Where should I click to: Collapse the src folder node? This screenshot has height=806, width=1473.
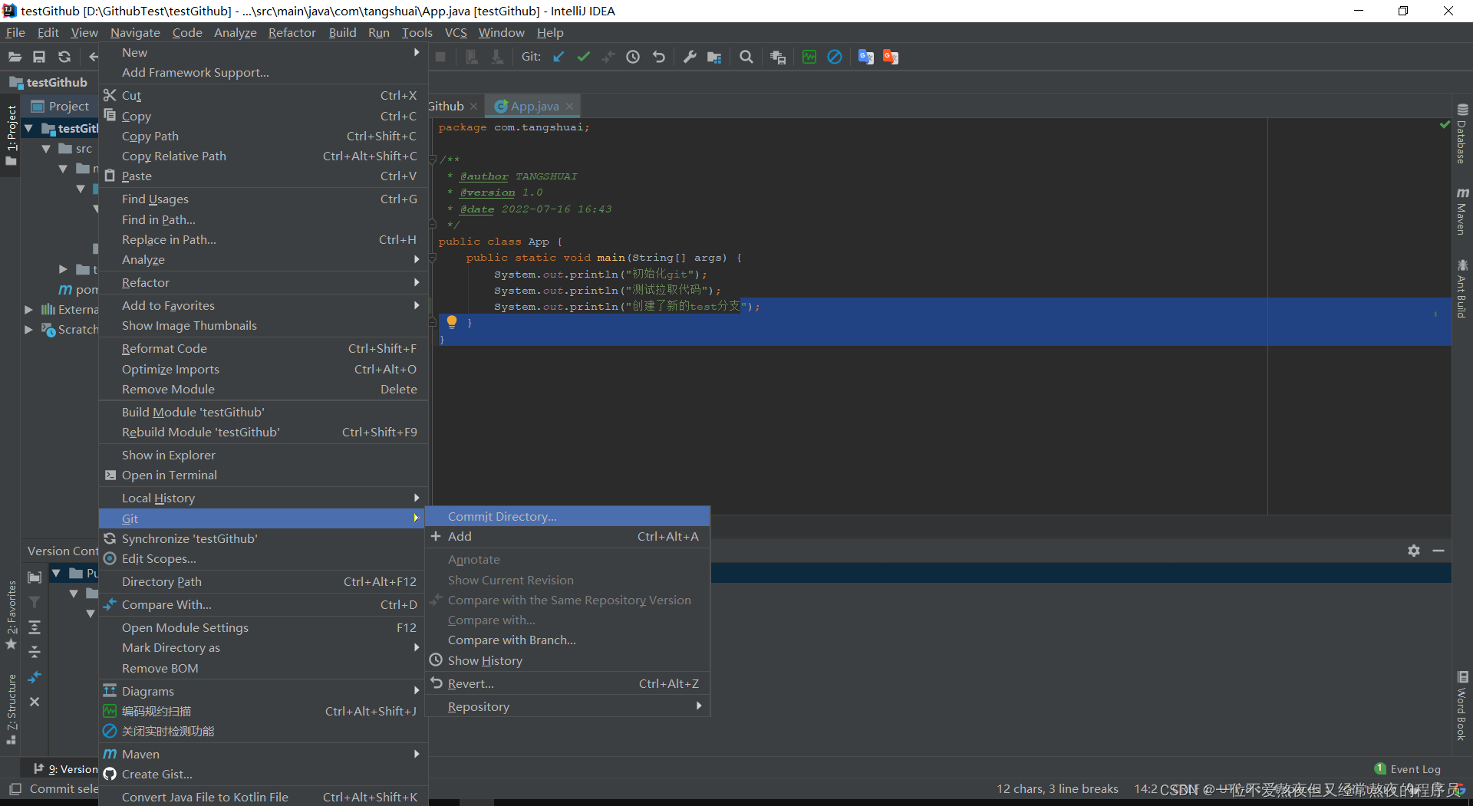pos(46,149)
